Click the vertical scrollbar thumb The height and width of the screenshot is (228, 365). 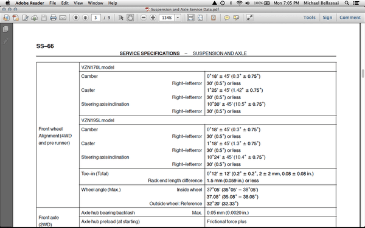(363, 74)
